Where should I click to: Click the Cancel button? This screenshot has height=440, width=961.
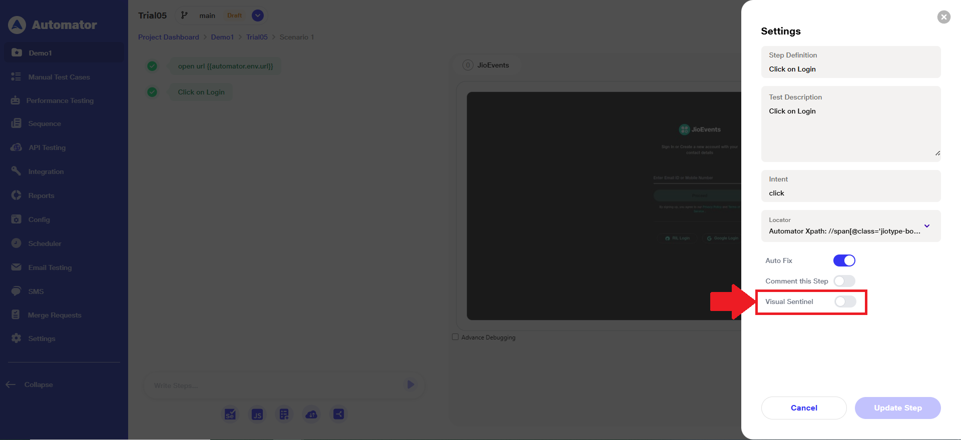[803, 408]
